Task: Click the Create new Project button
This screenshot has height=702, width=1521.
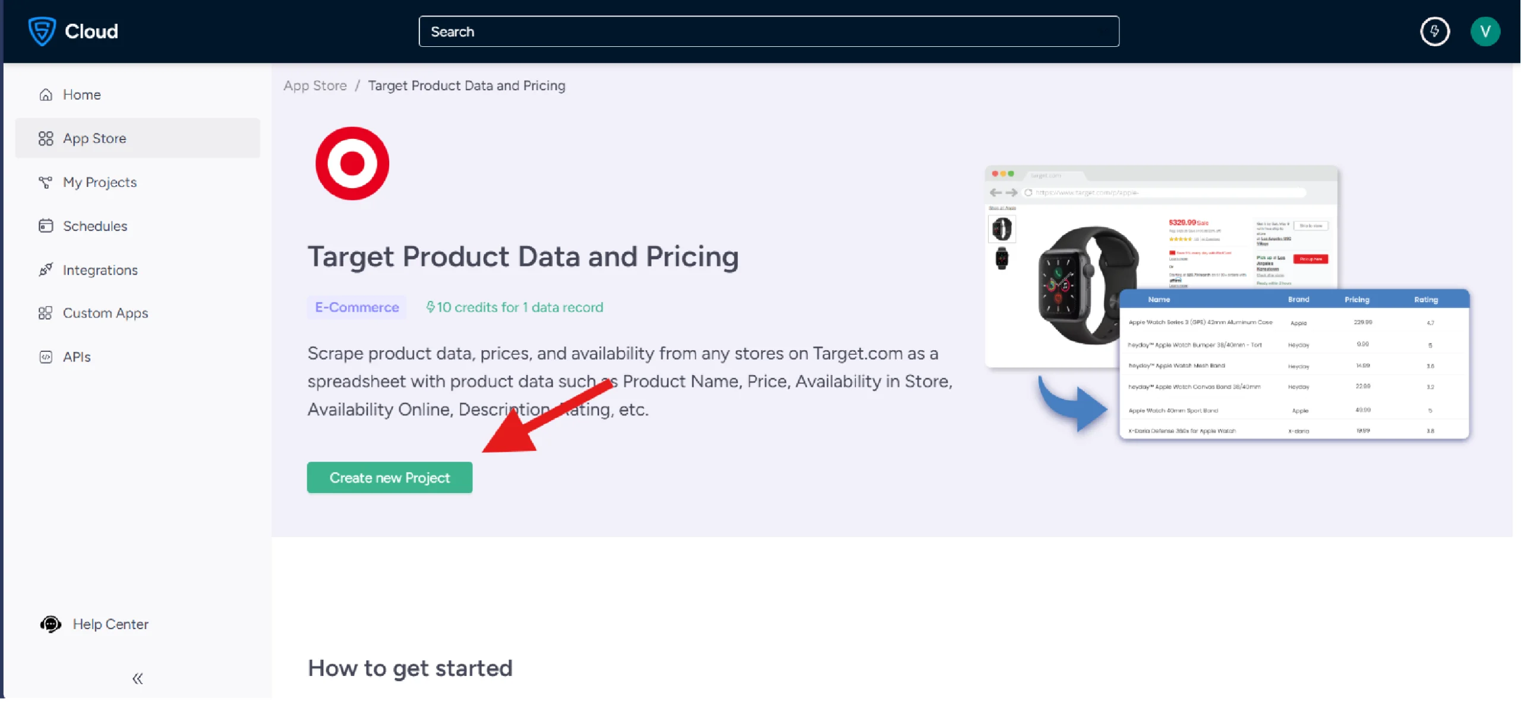Action: pyautogui.click(x=390, y=478)
